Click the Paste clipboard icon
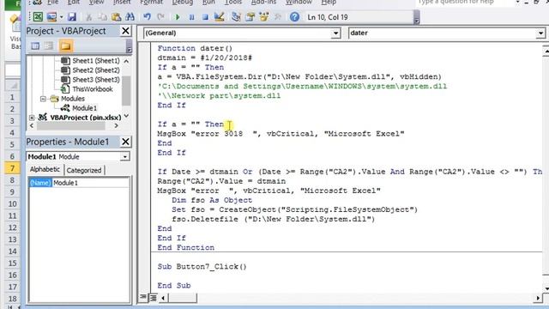This screenshot has height=309, width=549. pyautogui.click(x=117, y=17)
